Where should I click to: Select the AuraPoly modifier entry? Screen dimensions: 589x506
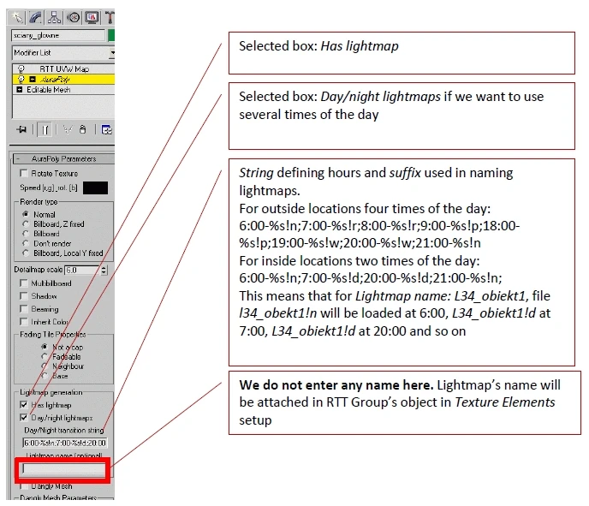pos(64,80)
